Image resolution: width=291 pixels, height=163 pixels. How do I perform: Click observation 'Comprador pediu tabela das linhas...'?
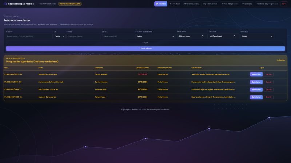point(213,82)
